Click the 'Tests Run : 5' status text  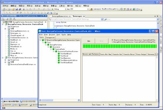114,105
